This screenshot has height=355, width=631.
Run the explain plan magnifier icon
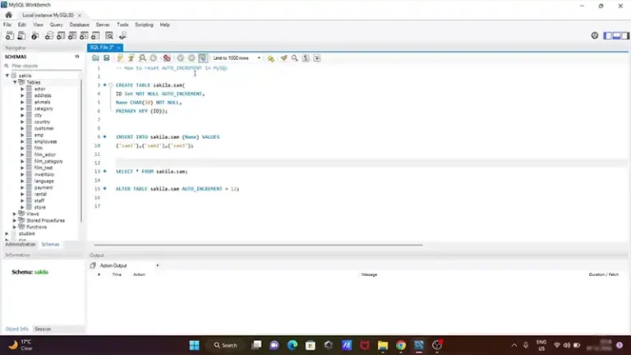coord(142,58)
